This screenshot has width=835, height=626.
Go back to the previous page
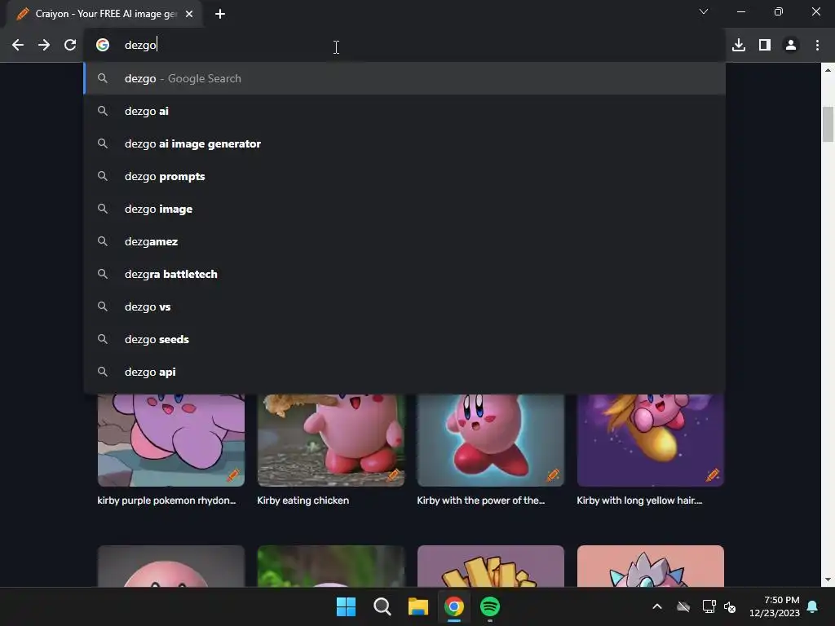coord(18,46)
